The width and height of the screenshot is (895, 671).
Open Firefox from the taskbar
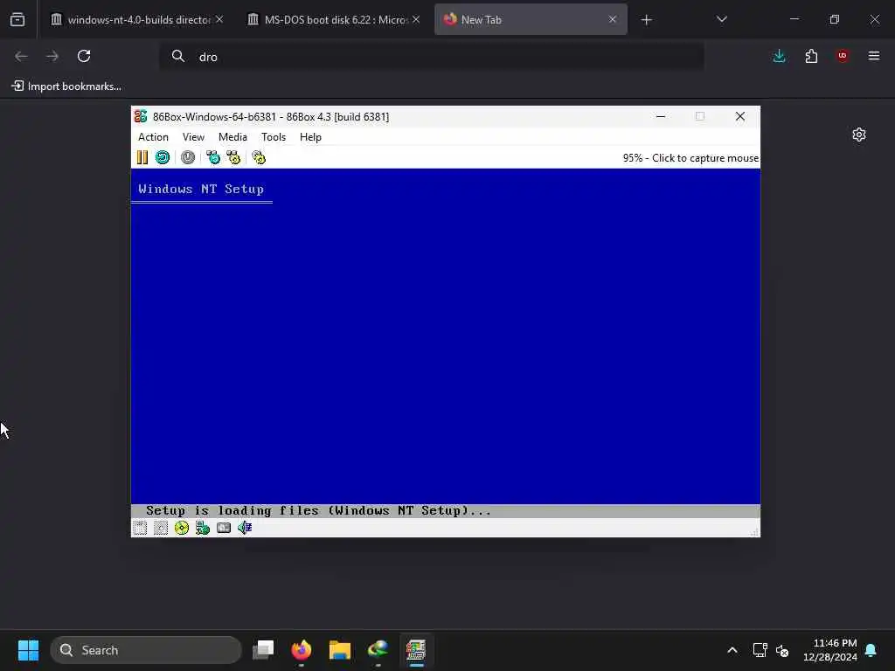coord(302,650)
